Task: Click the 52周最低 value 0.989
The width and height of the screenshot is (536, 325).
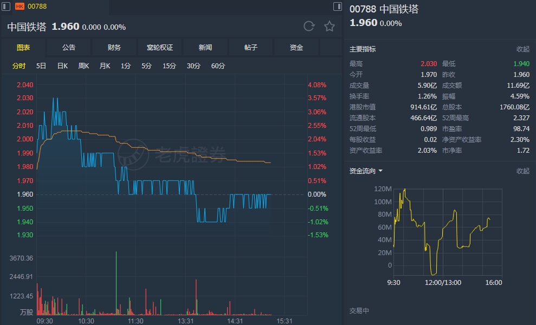Action: 429,129
